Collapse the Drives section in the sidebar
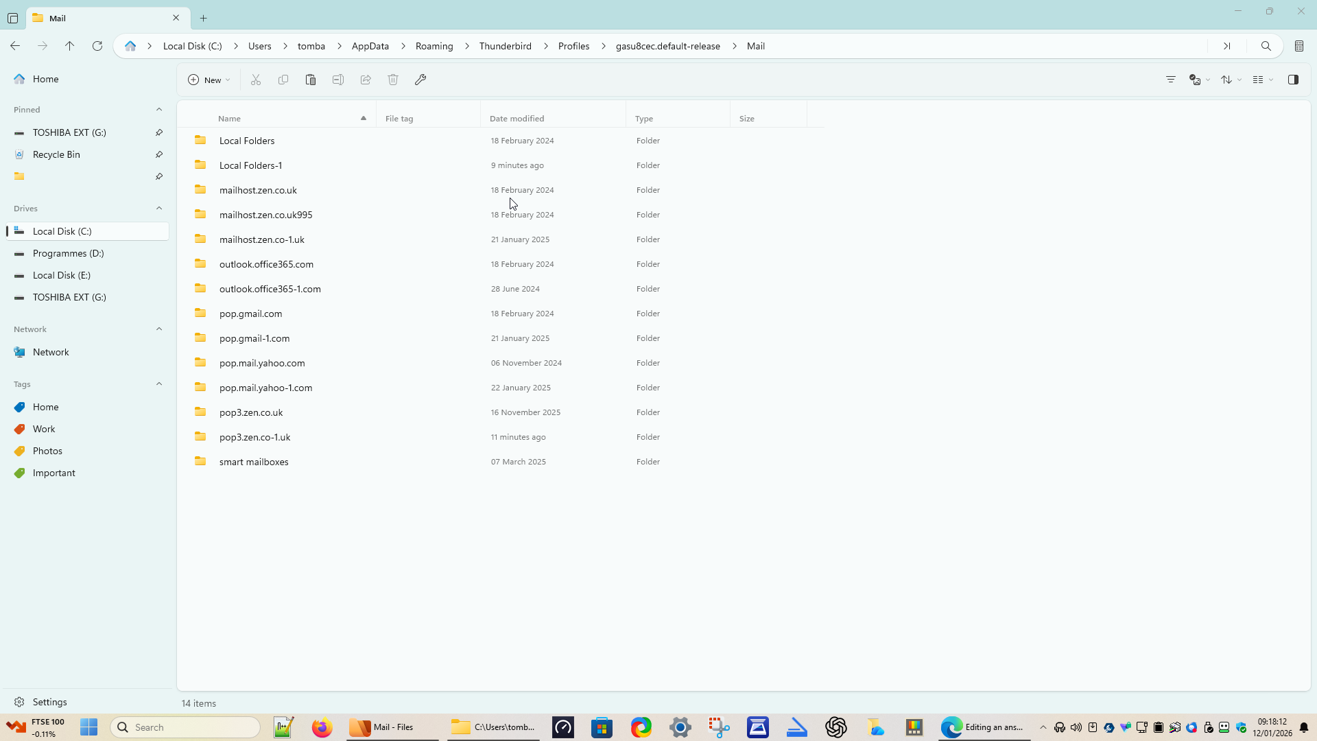This screenshot has width=1317, height=741. point(159,209)
